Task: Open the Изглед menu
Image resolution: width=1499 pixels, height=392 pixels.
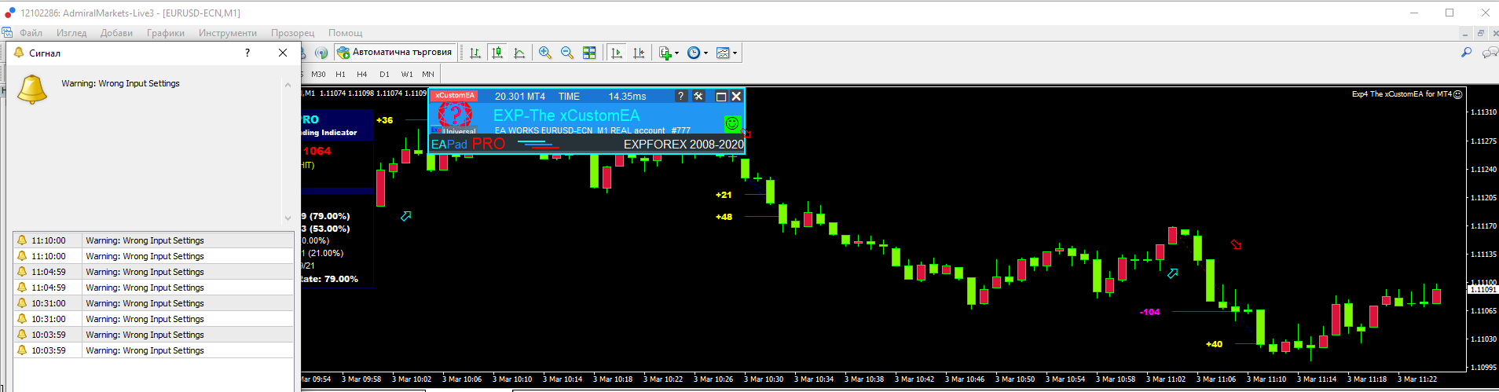Action: (71, 33)
